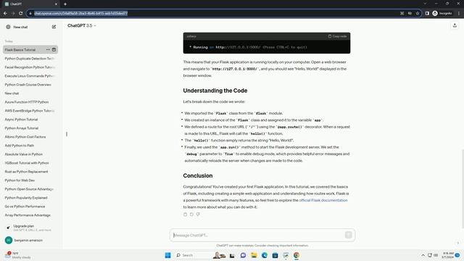Image resolution: width=464 pixels, height=261 pixels.
Task: Click the regenerate response icon
Action: [191, 215]
